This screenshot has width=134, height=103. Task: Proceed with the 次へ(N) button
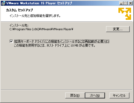(95, 96)
